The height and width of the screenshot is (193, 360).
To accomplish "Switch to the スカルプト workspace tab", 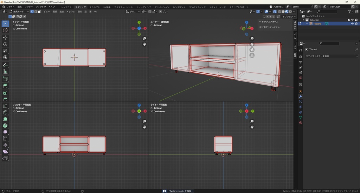I will coord(94,7).
